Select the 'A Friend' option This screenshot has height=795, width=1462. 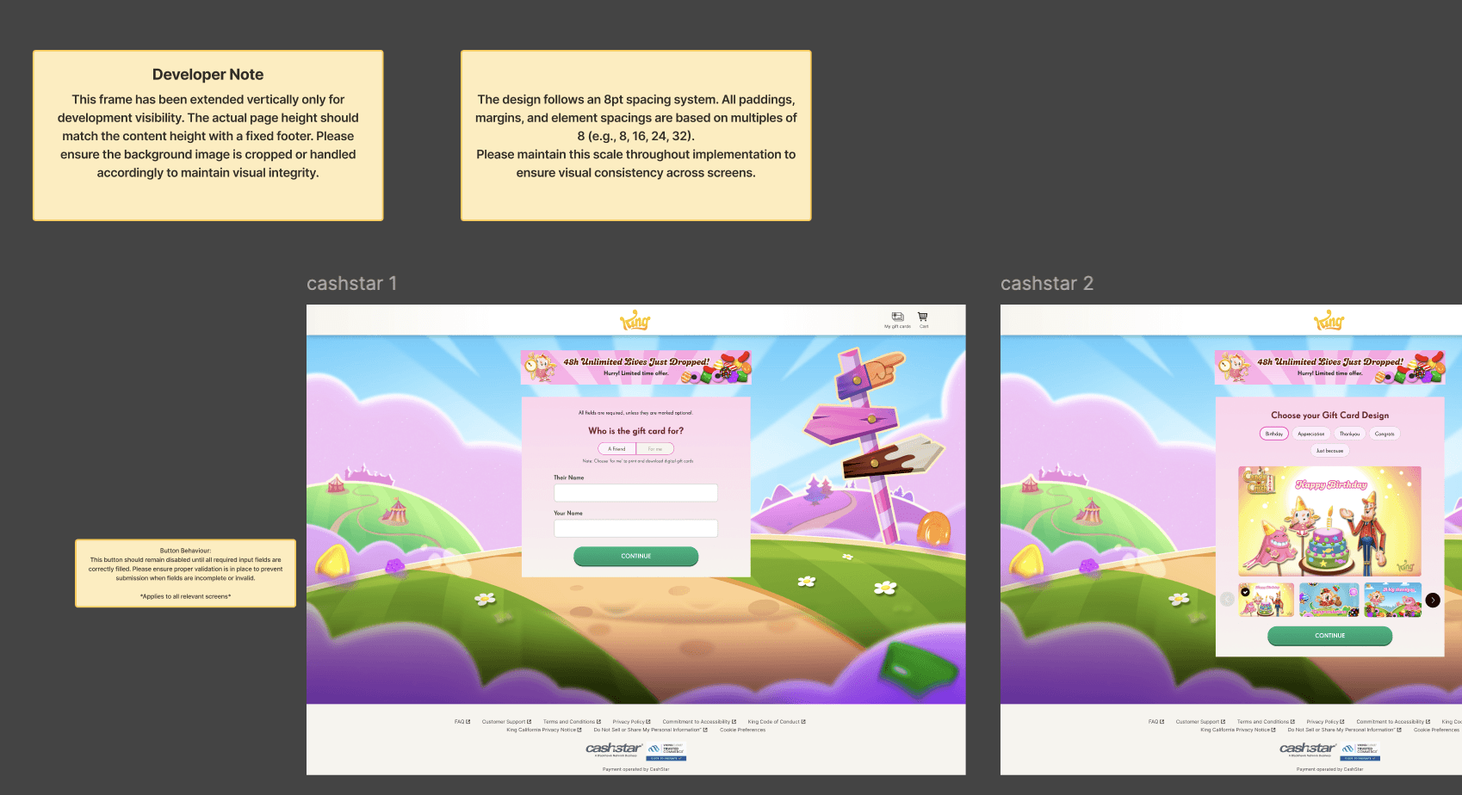(x=616, y=449)
